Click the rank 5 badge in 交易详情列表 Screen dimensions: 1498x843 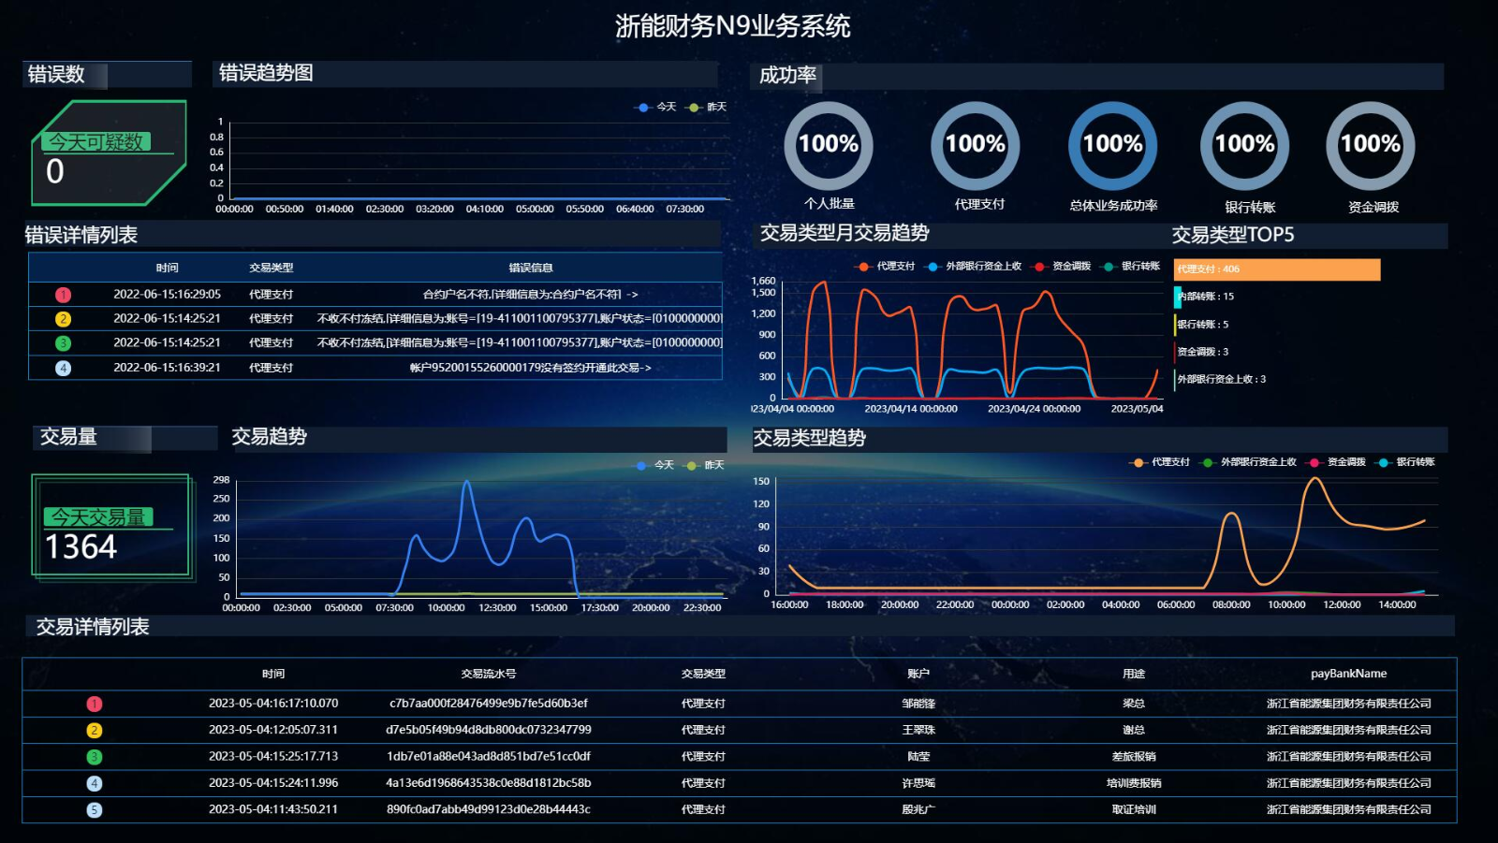pos(94,810)
